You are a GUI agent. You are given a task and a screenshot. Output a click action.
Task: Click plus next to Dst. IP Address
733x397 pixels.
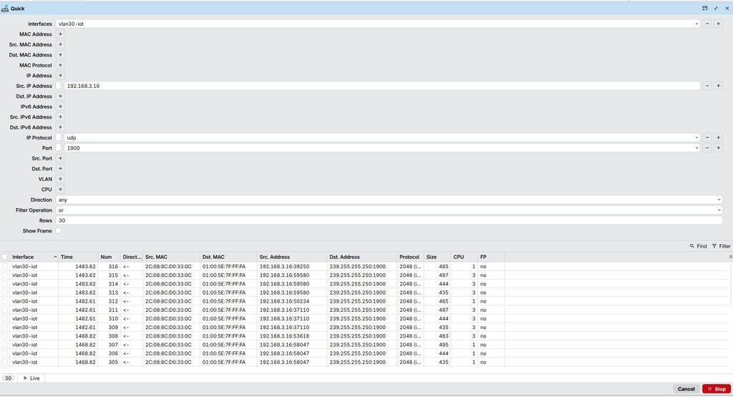60,97
